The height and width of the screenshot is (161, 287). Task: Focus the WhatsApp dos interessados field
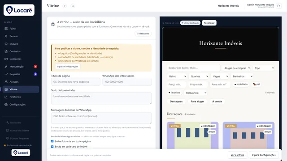click(x=127, y=82)
